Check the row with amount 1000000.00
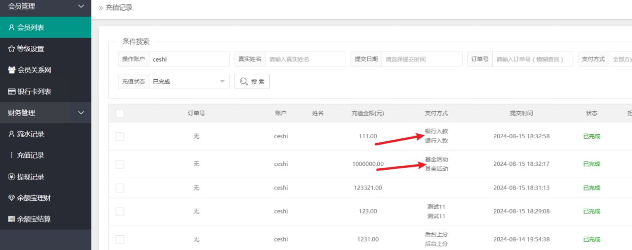The image size is (632, 250). pos(120,164)
